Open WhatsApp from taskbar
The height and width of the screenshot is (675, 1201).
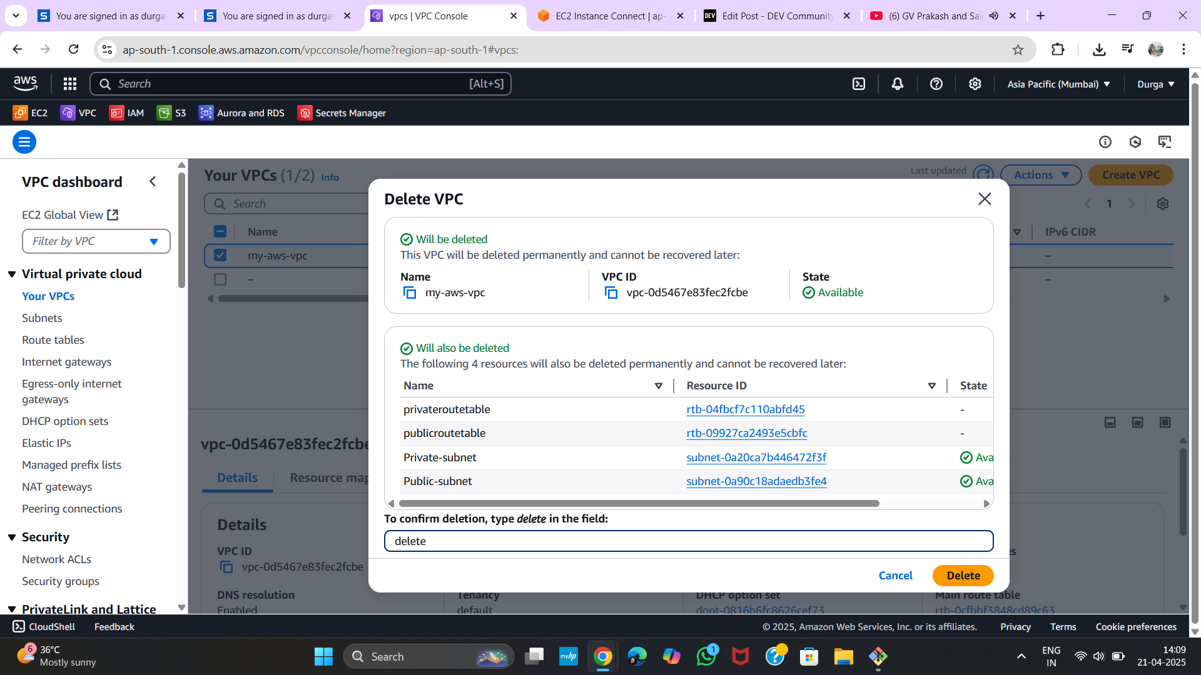tap(706, 656)
